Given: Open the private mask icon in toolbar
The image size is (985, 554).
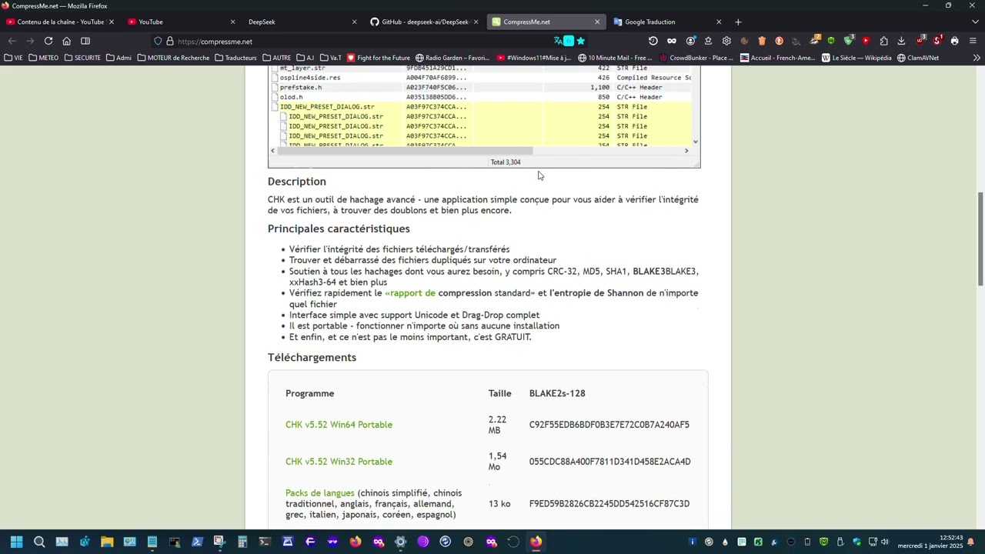Looking at the screenshot, I should click(x=672, y=41).
